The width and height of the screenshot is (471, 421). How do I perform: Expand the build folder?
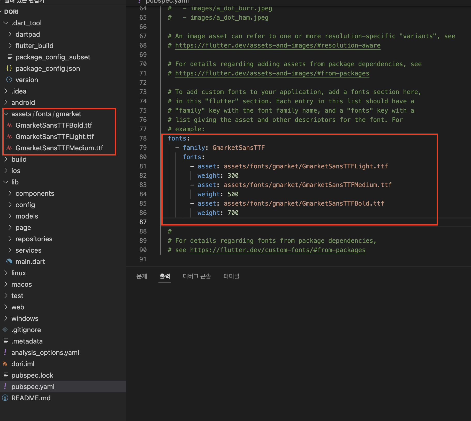[x=6, y=159]
